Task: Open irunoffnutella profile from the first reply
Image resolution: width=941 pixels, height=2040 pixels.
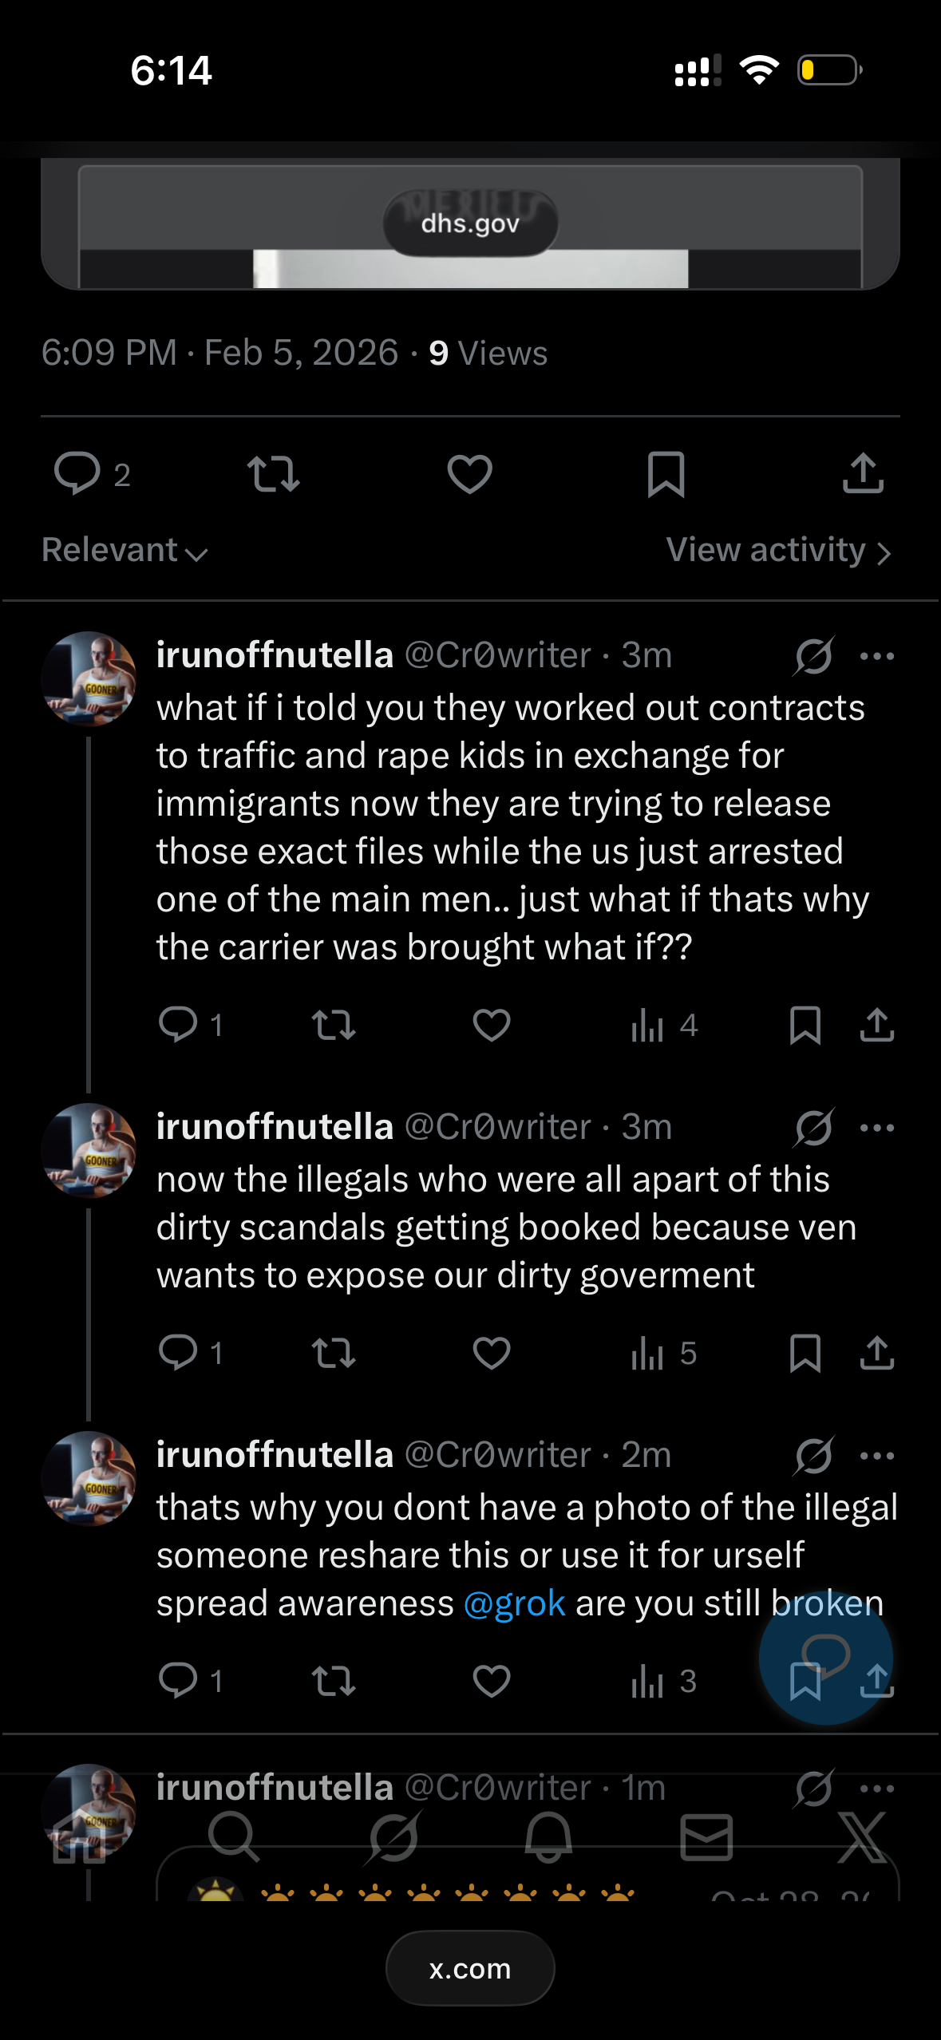Action: [x=89, y=678]
